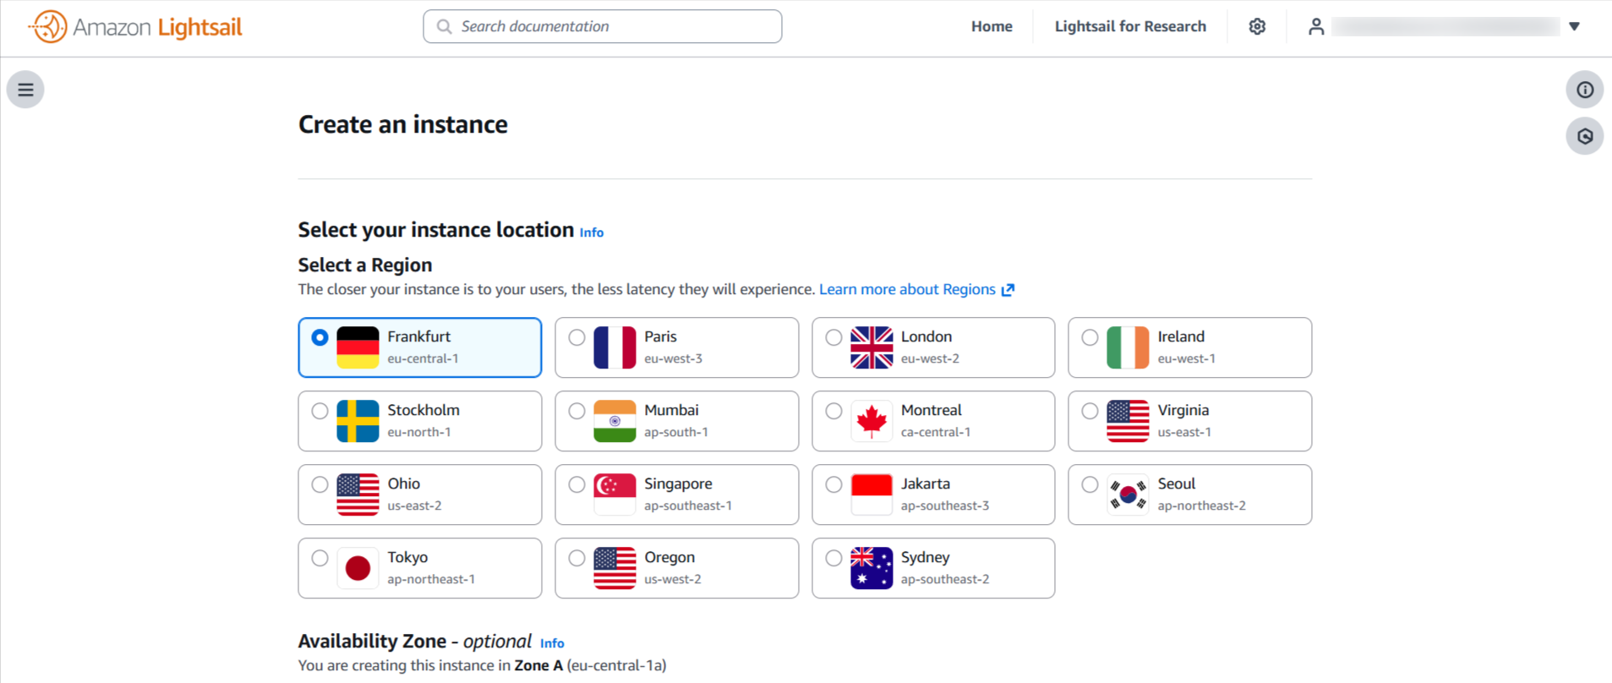The width and height of the screenshot is (1612, 683).
Task: Click the Irish flag for Ireland
Action: coord(1128,347)
